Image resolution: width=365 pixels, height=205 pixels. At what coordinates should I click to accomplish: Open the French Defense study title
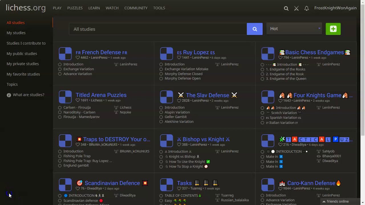[102, 52]
